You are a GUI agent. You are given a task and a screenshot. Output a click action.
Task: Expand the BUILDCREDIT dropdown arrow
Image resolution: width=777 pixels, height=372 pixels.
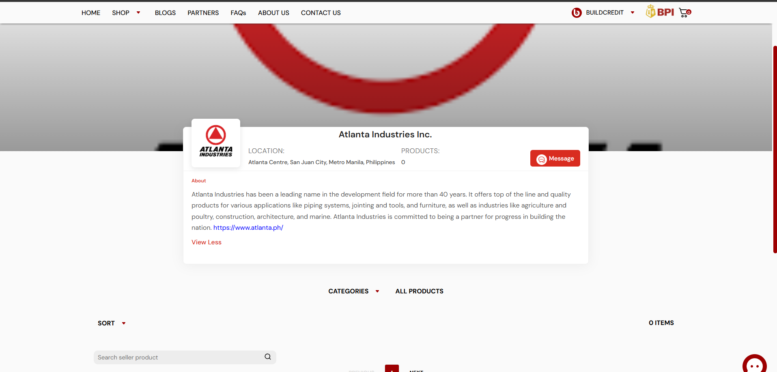632,13
